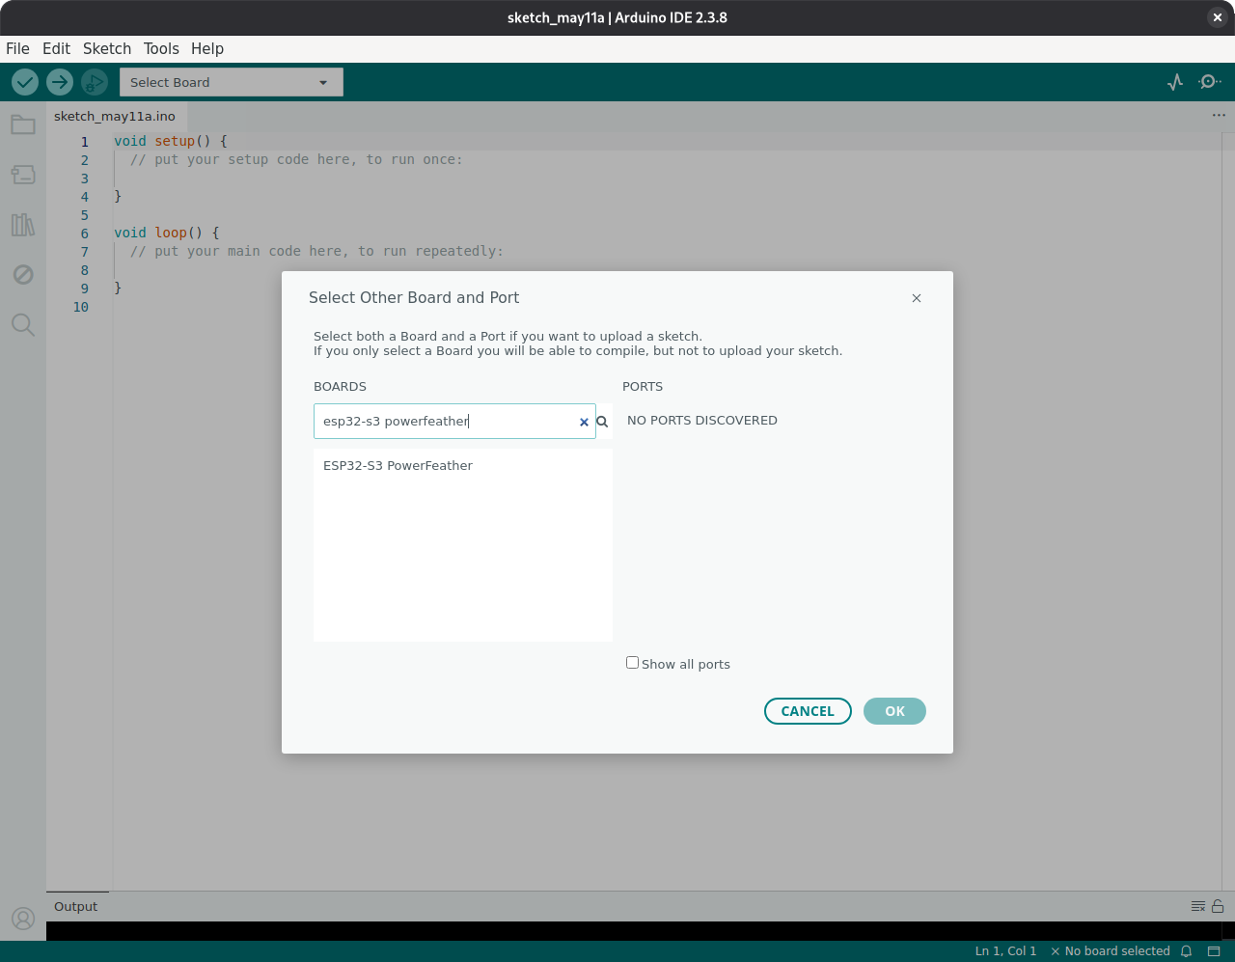1235x962 pixels.
Task: Click the notifications bell icon
Action: [1187, 951]
